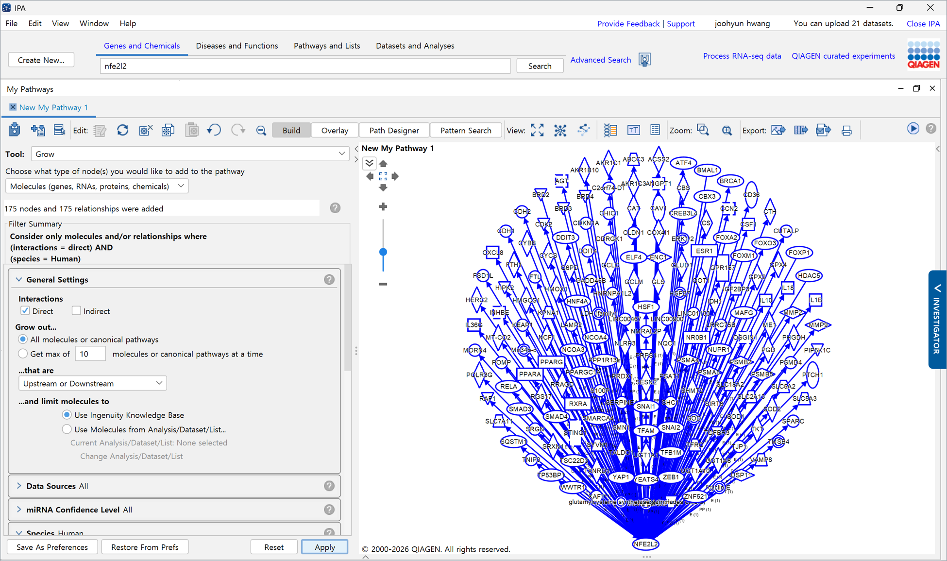Open the Window menu
The width and height of the screenshot is (947, 561).
[x=94, y=23]
